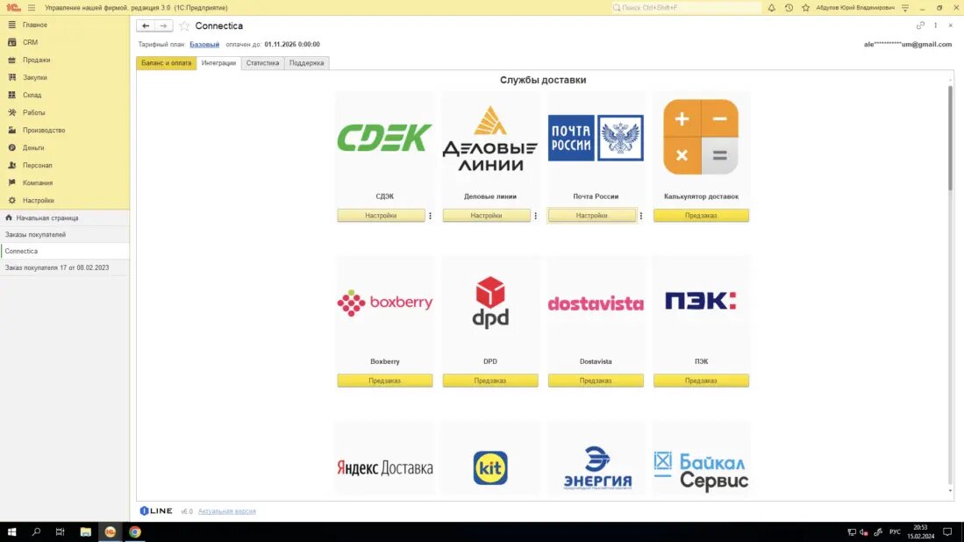The image size is (964, 542).
Task: Open Заказ покупателя 17 window entry
Action: pyautogui.click(x=65, y=267)
